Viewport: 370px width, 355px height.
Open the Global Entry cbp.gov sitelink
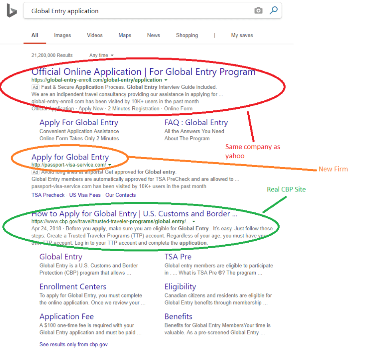(61, 257)
